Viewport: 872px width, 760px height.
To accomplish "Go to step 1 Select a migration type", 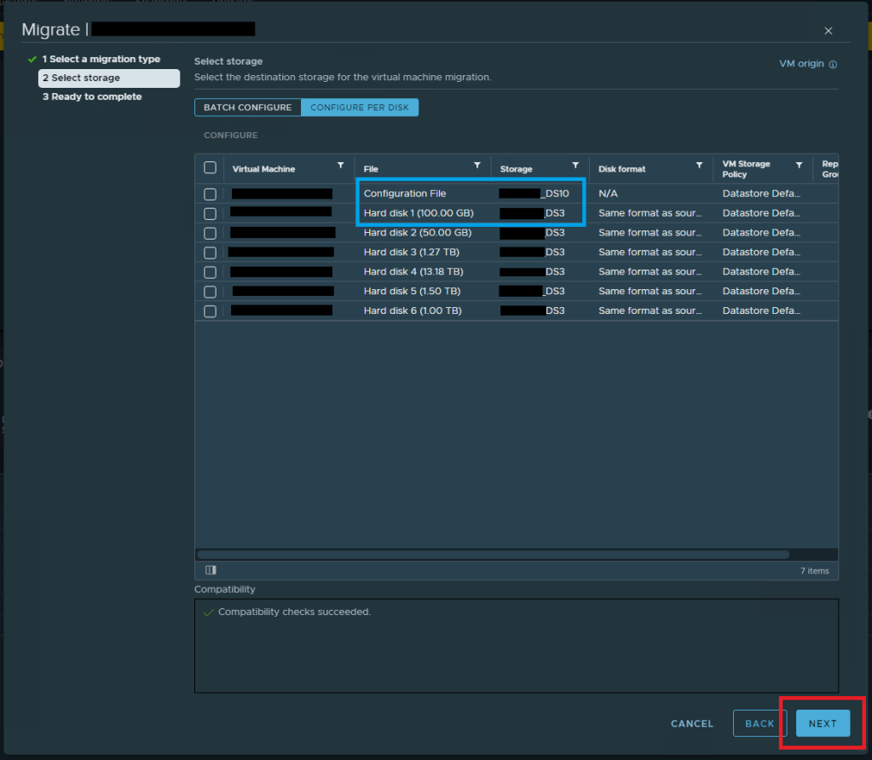I will 101,60.
